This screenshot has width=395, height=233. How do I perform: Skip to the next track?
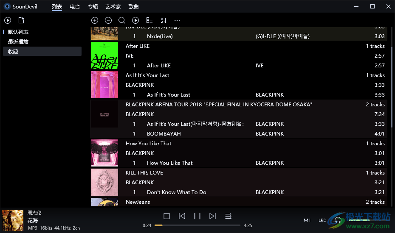(x=213, y=216)
